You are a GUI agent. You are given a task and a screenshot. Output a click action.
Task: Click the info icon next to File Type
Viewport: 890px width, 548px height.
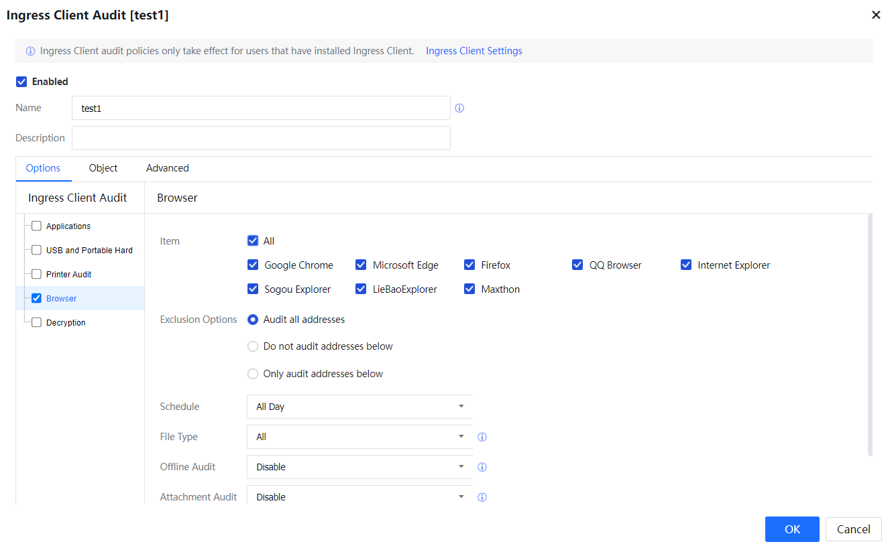click(x=482, y=437)
